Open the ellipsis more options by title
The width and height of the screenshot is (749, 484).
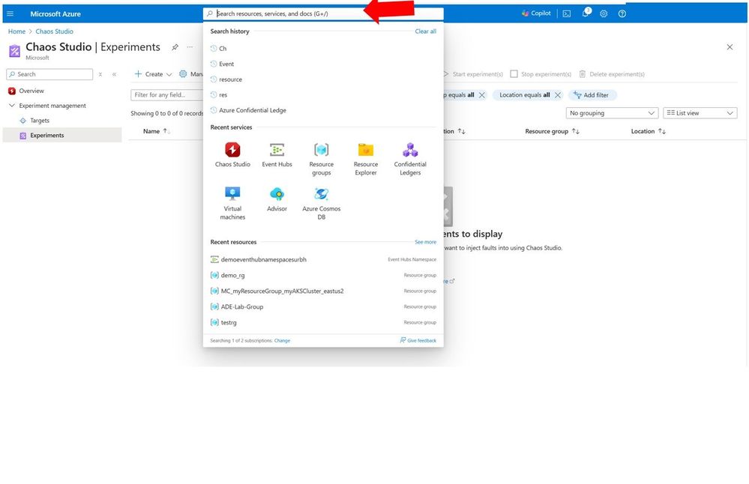190,46
